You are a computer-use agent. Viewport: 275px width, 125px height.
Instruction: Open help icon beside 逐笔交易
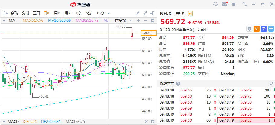[x=178, y=84]
